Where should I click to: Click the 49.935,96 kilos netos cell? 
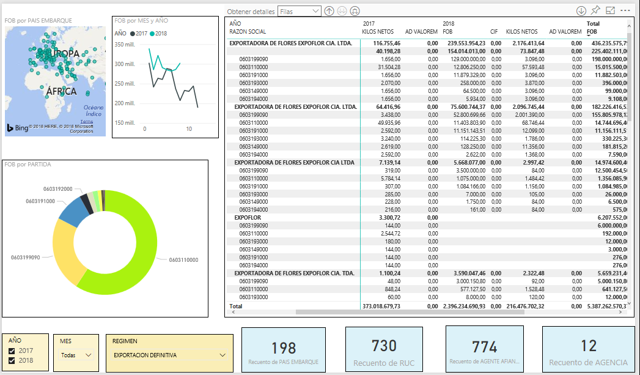tap(389, 122)
